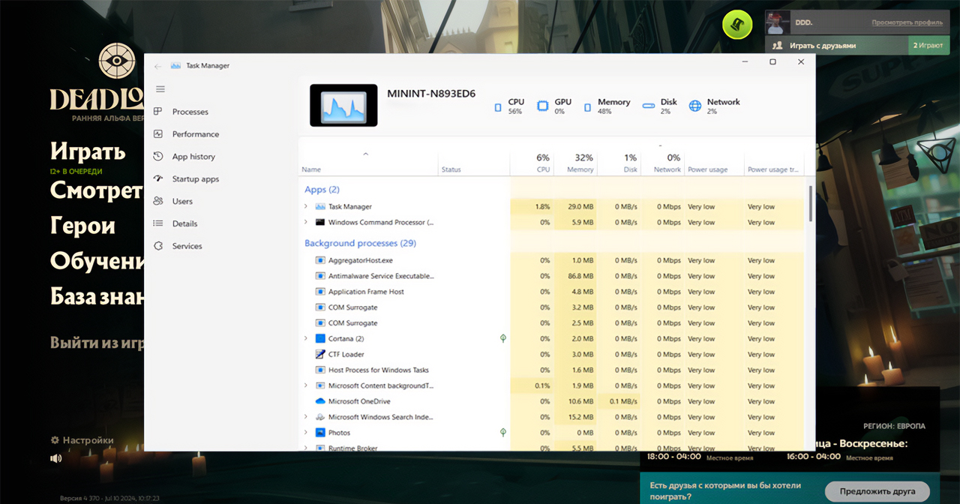
Task: Expand the Windows Command Processor row
Action: 306,222
